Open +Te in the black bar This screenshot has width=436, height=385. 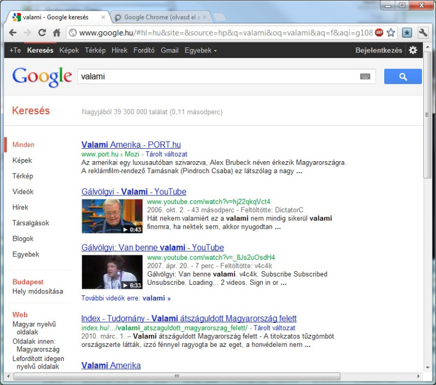coord(15,50)
